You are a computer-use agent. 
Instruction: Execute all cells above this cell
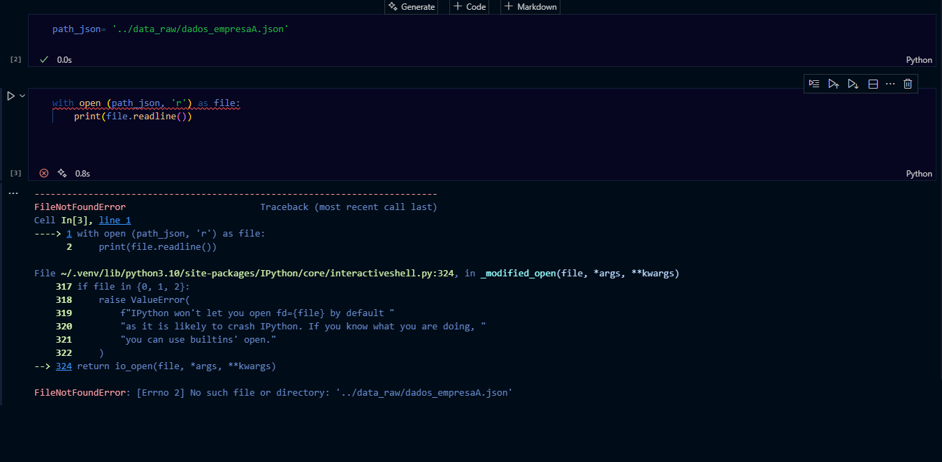834,84
